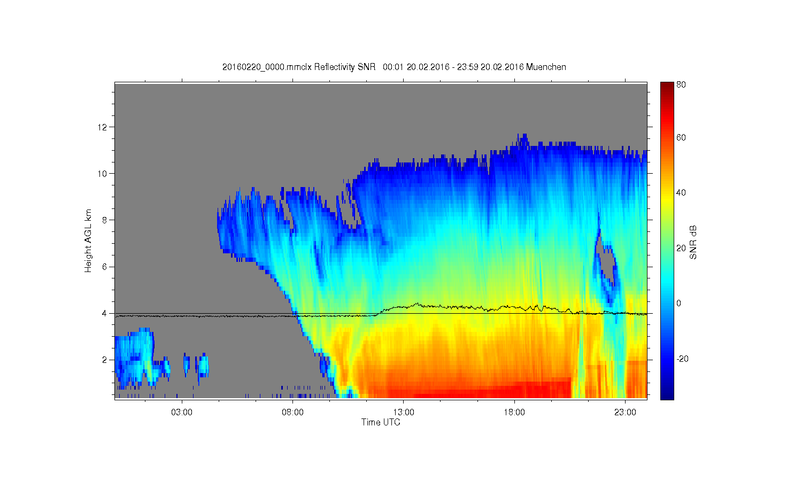Image resolution: width=802 pixels, height=481 pixels.
Task: Click the file name '20160220_0000.mmclx' in the title
Action: click(x=267, y=67)
